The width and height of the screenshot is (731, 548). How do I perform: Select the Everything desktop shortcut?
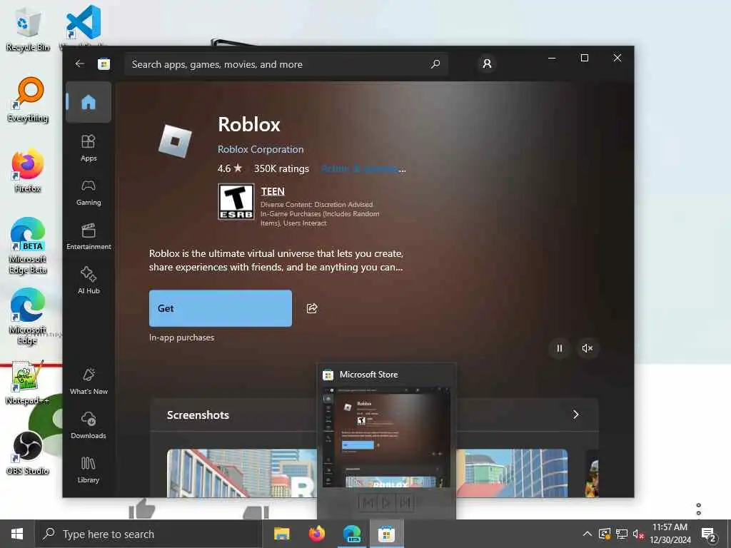28,100
